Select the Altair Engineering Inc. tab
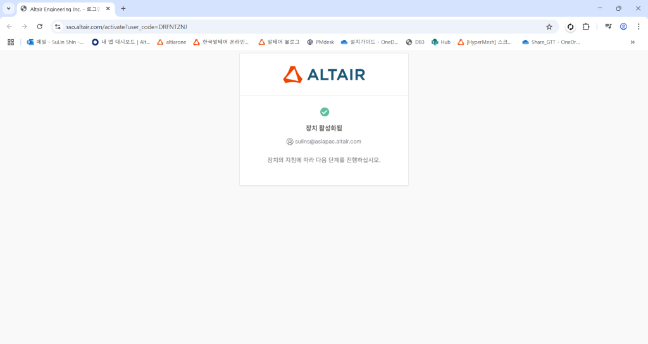Viewport: 648px width, 344px height. tap(63, 9)
